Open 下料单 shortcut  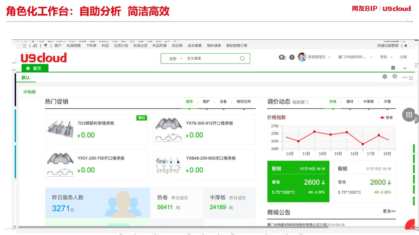click(x=91, y=46)
